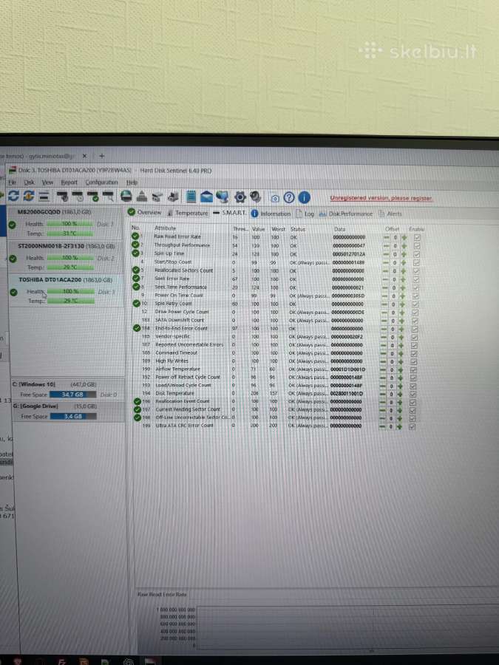This screenshot has height=665, width=499.
Task: Click the Free Space bar for G: Google Drive
Action: [73, 417]
